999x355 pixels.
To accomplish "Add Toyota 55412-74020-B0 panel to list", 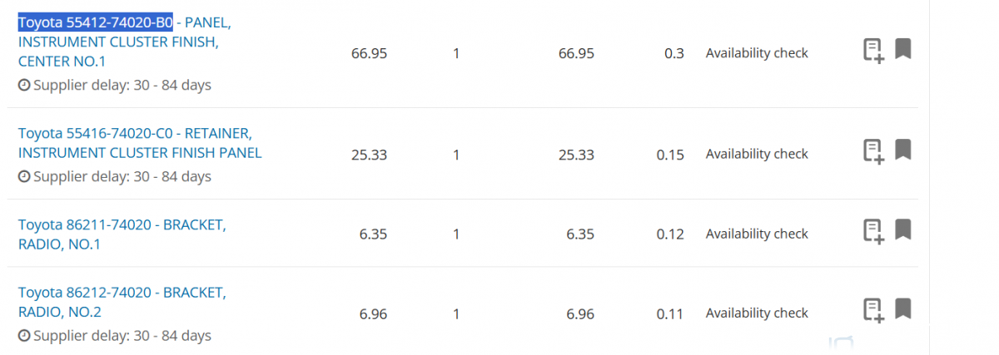I will click(872, 51).
